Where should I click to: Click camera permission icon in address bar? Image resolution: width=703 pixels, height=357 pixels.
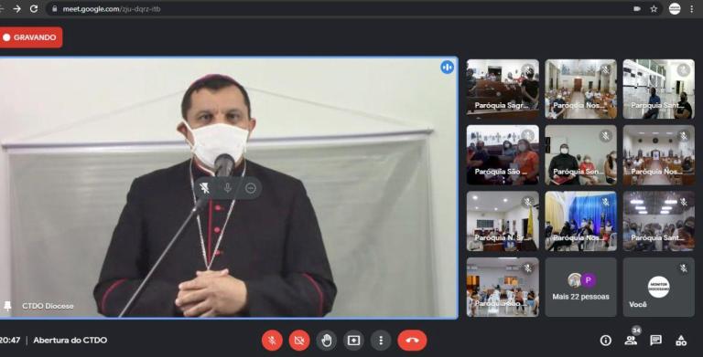tap(637, 9)
